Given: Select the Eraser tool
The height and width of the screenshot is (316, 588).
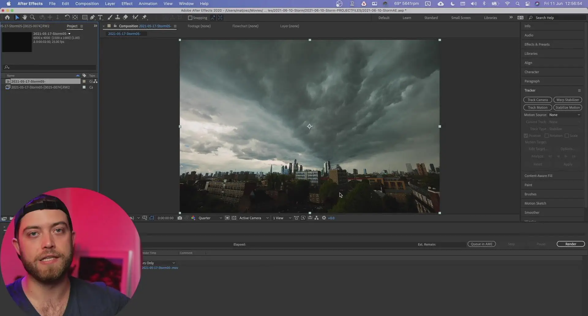Looking at the screenshot, I should coord(125,17).
